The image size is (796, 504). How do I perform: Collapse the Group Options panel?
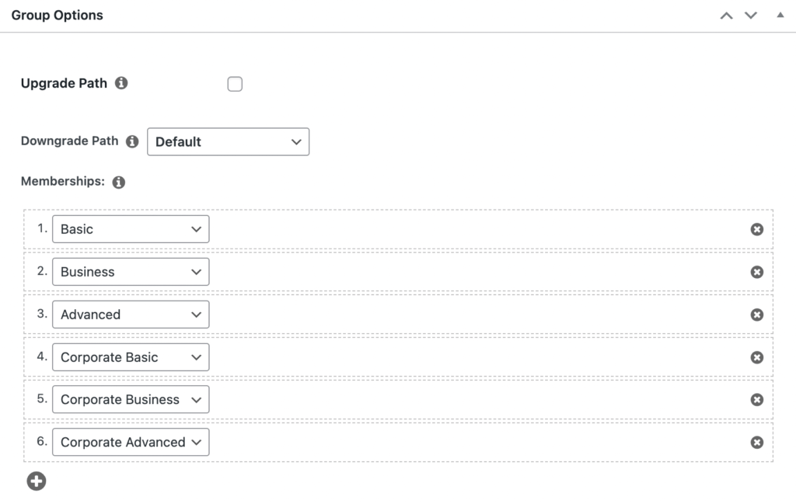pyautogui.click(x=780, y=16)
